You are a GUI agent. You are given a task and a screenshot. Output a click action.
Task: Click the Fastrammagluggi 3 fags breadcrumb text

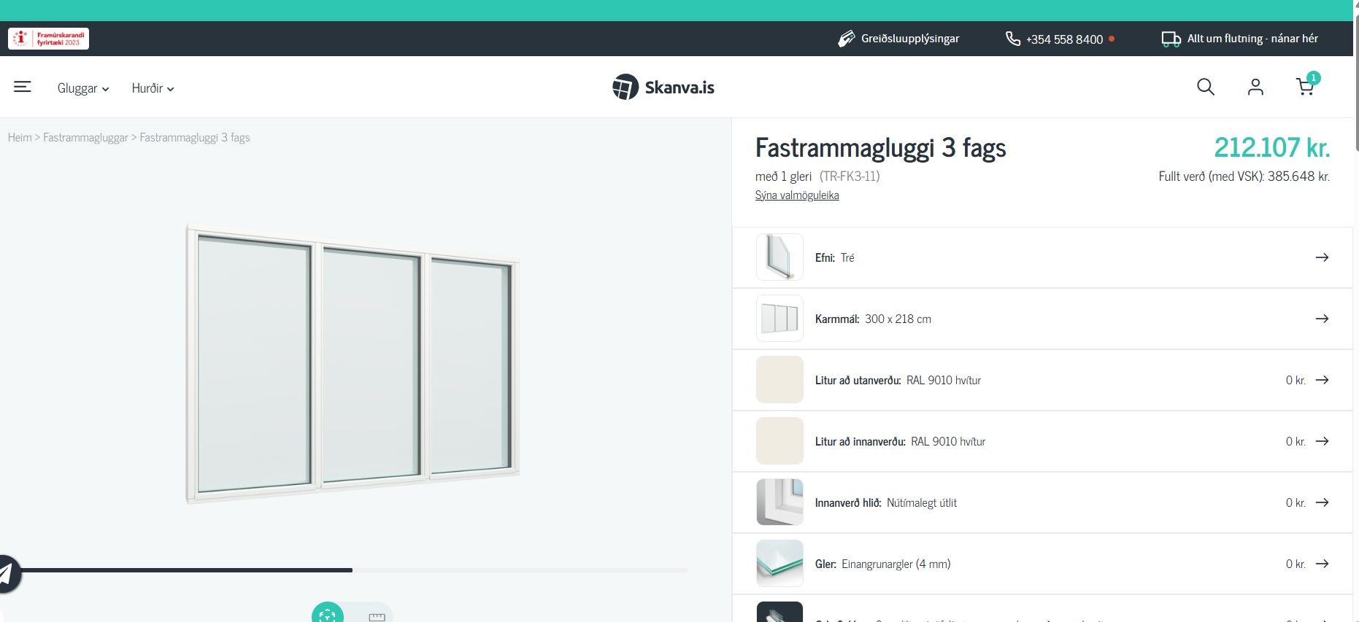[195, 137]
